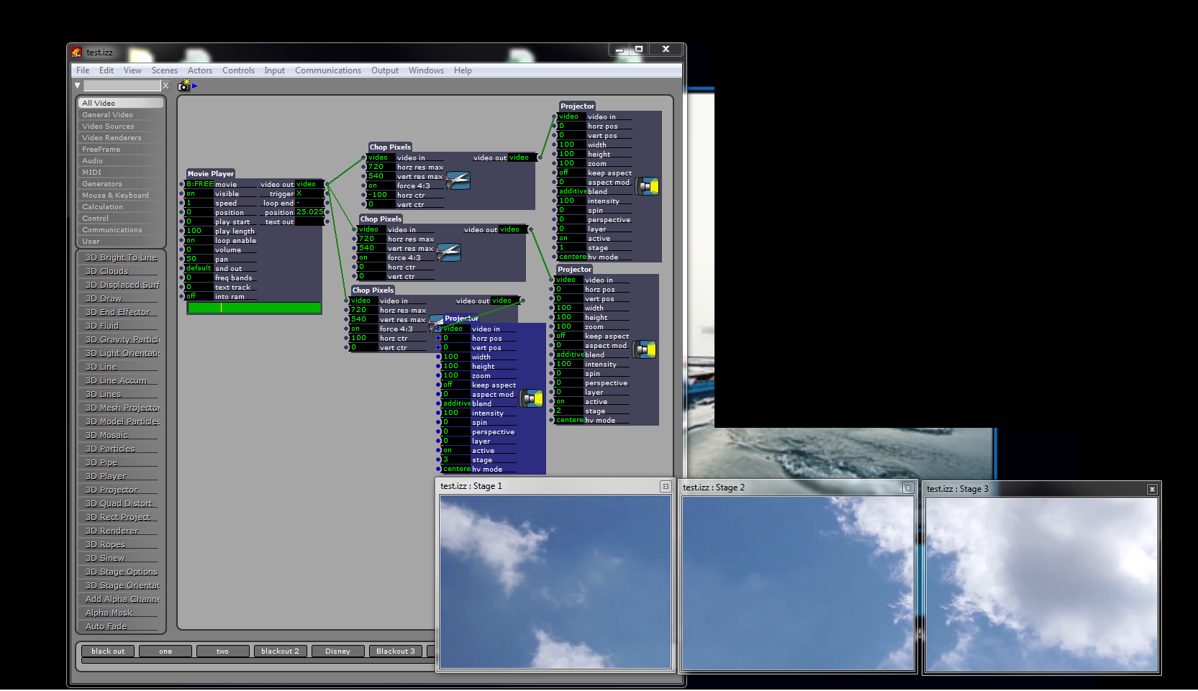Viewport: 1198px width, 691px height.
Task: Close the Stage 3 window
Action: [1152, 490]
